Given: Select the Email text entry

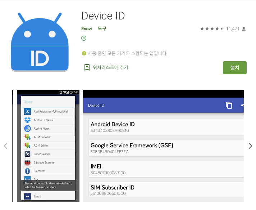Looking at the screenshot, I should 37,196.
